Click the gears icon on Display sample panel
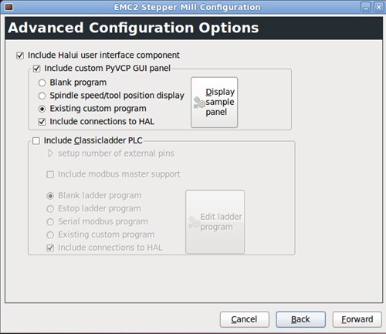The width and height of the screenshot is (386, 334). pyautogui.click(x=199, y=103)
